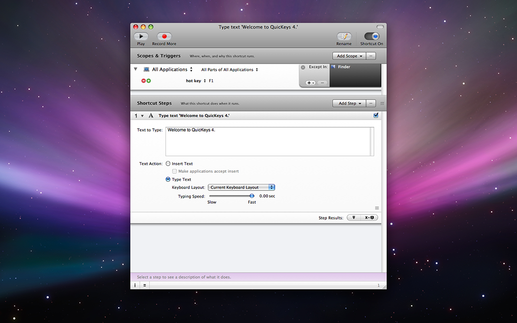Viewport: 517px width, 323px height.
Task: Click the step description hint bar
Action: click(258, 277)
